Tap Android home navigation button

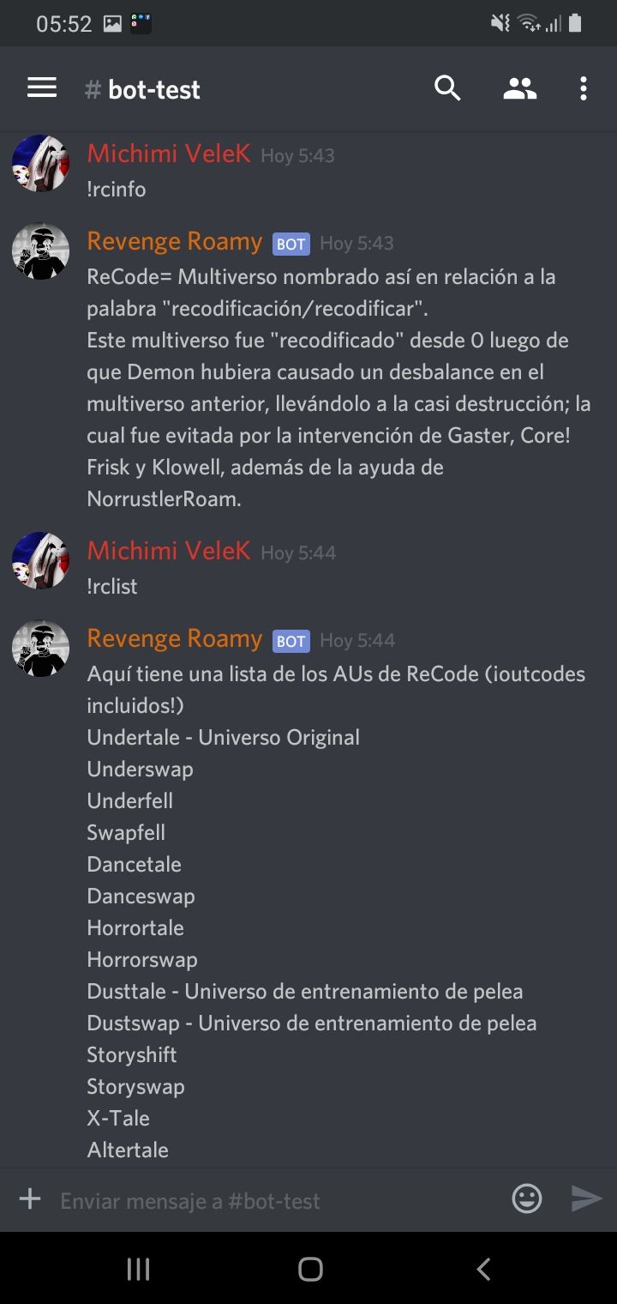(310, 1269)
